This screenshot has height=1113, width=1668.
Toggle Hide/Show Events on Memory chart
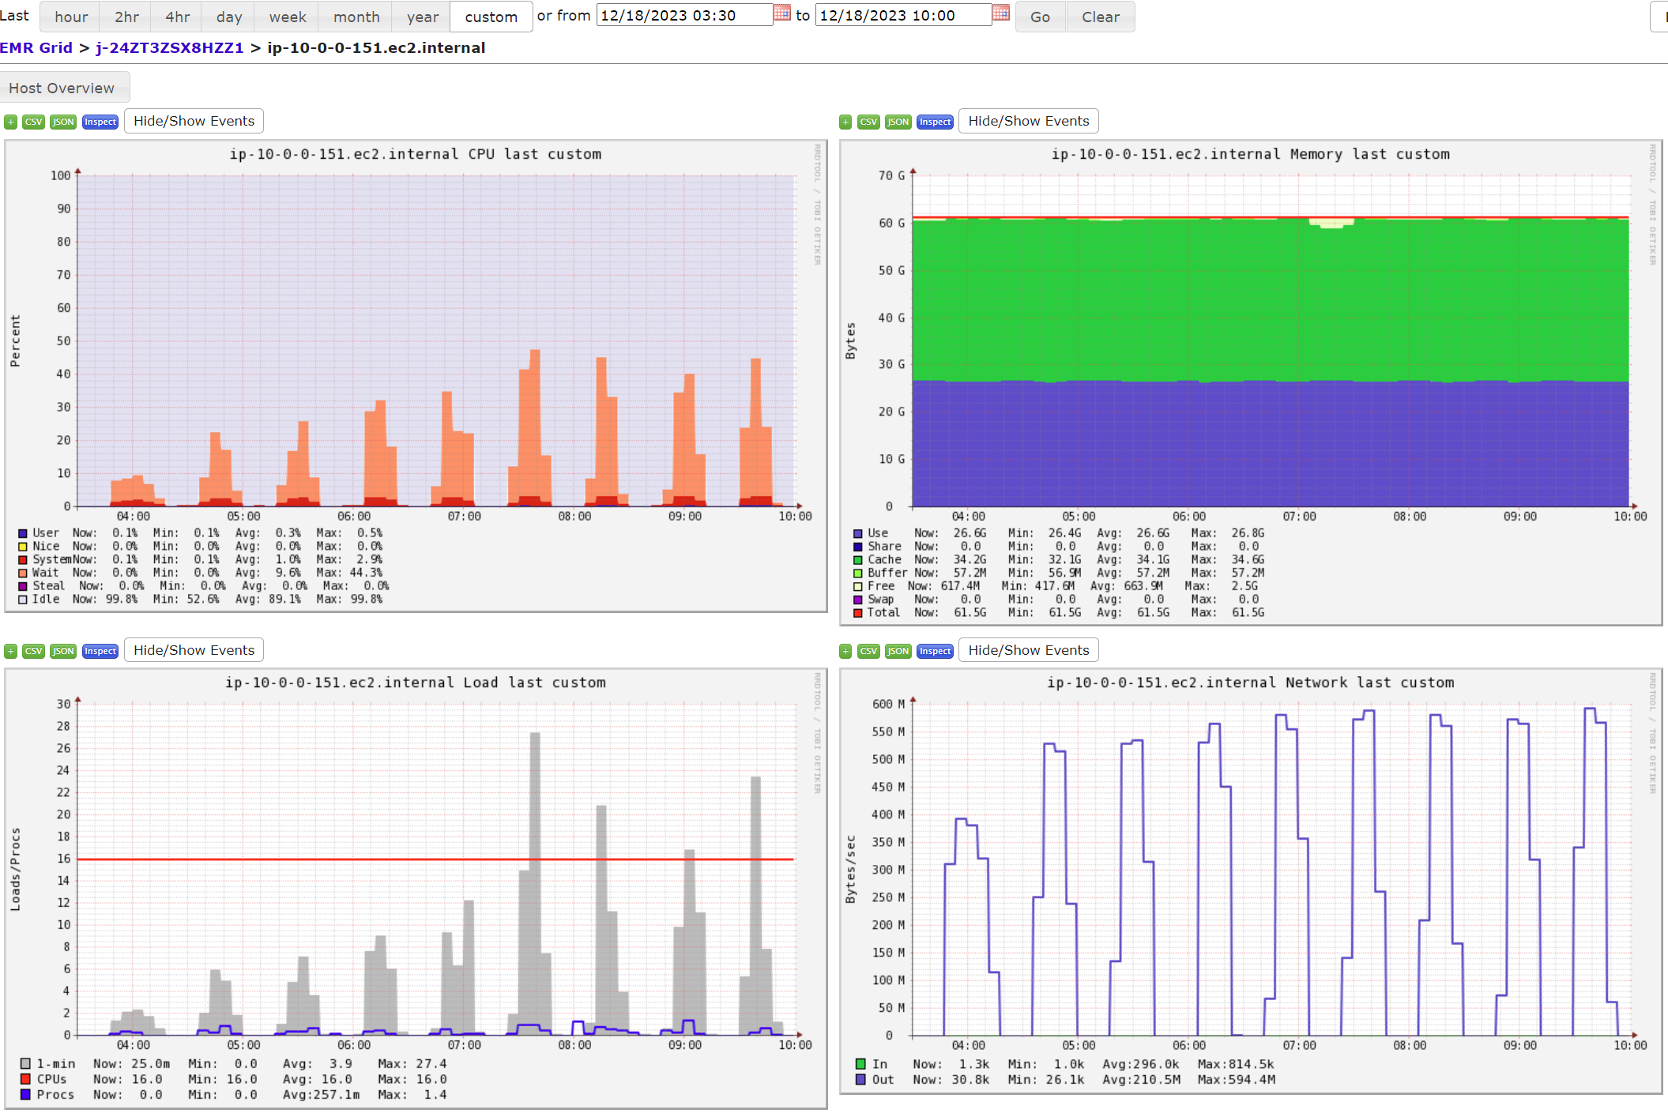1028,121
